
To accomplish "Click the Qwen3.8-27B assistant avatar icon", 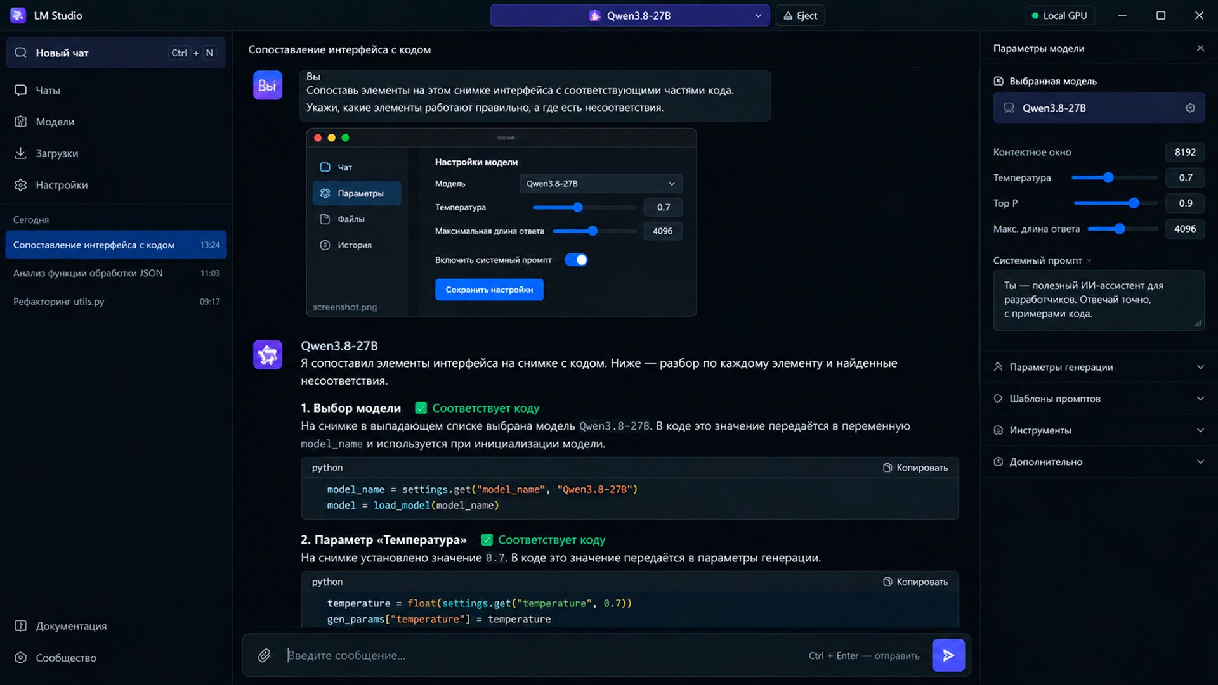I will [268, 355].
